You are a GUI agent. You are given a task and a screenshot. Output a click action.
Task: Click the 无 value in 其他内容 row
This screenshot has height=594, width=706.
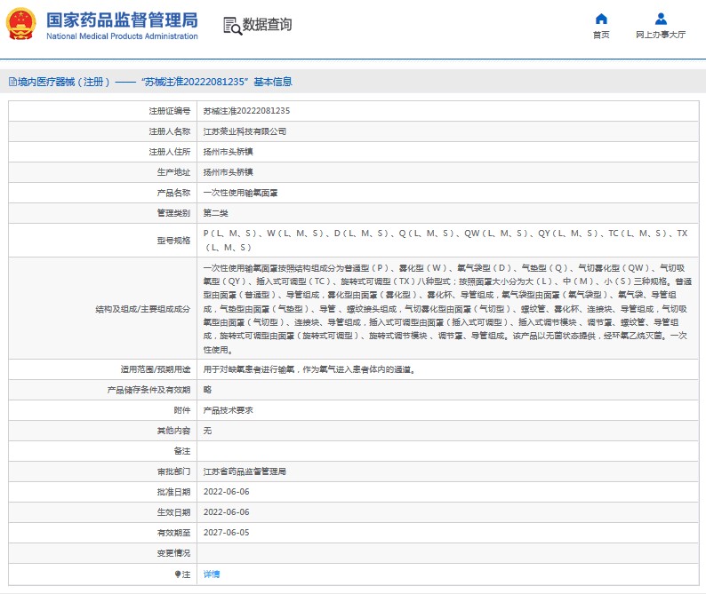207,431
